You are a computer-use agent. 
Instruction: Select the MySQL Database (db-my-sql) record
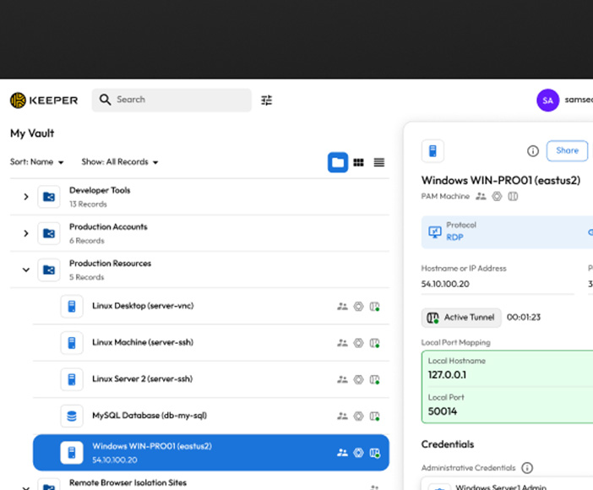(x=211, y=416)
